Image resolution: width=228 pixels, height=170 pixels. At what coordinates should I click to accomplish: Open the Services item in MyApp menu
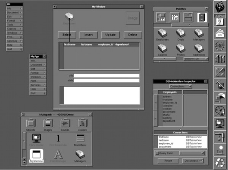click(x=38, y=85)
